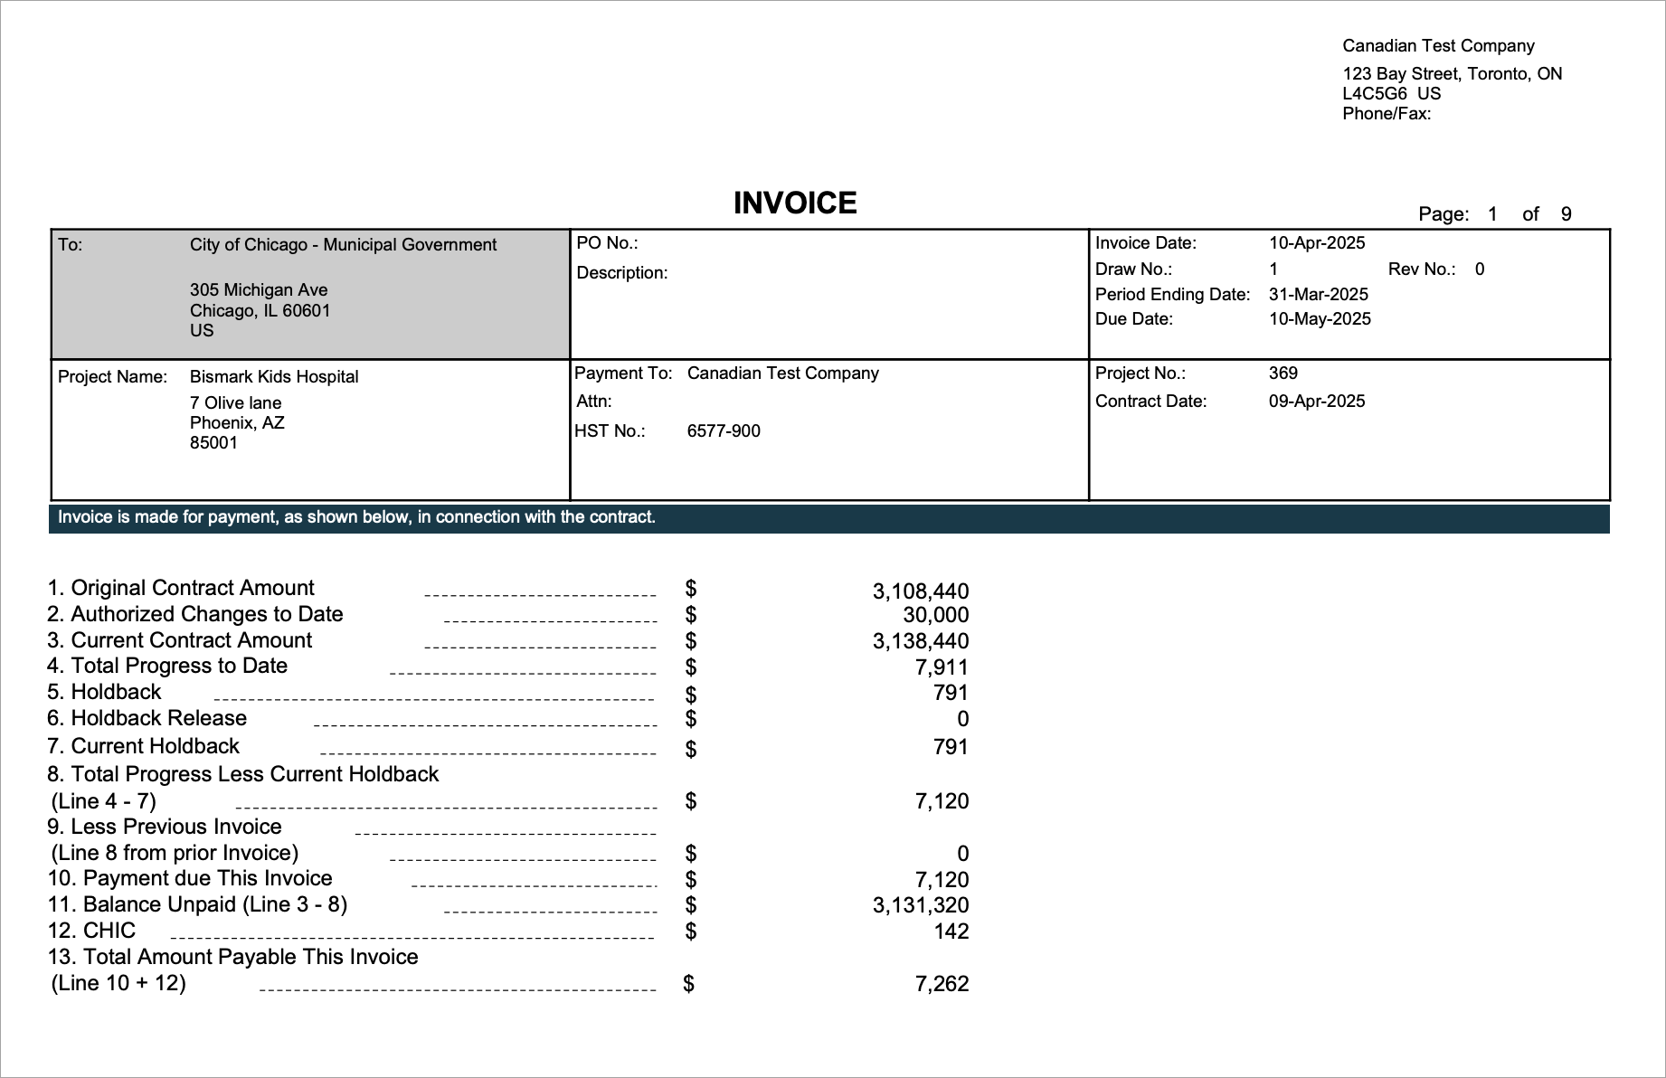
Task: Click the Current Holdback label
Action: [143, 747]
